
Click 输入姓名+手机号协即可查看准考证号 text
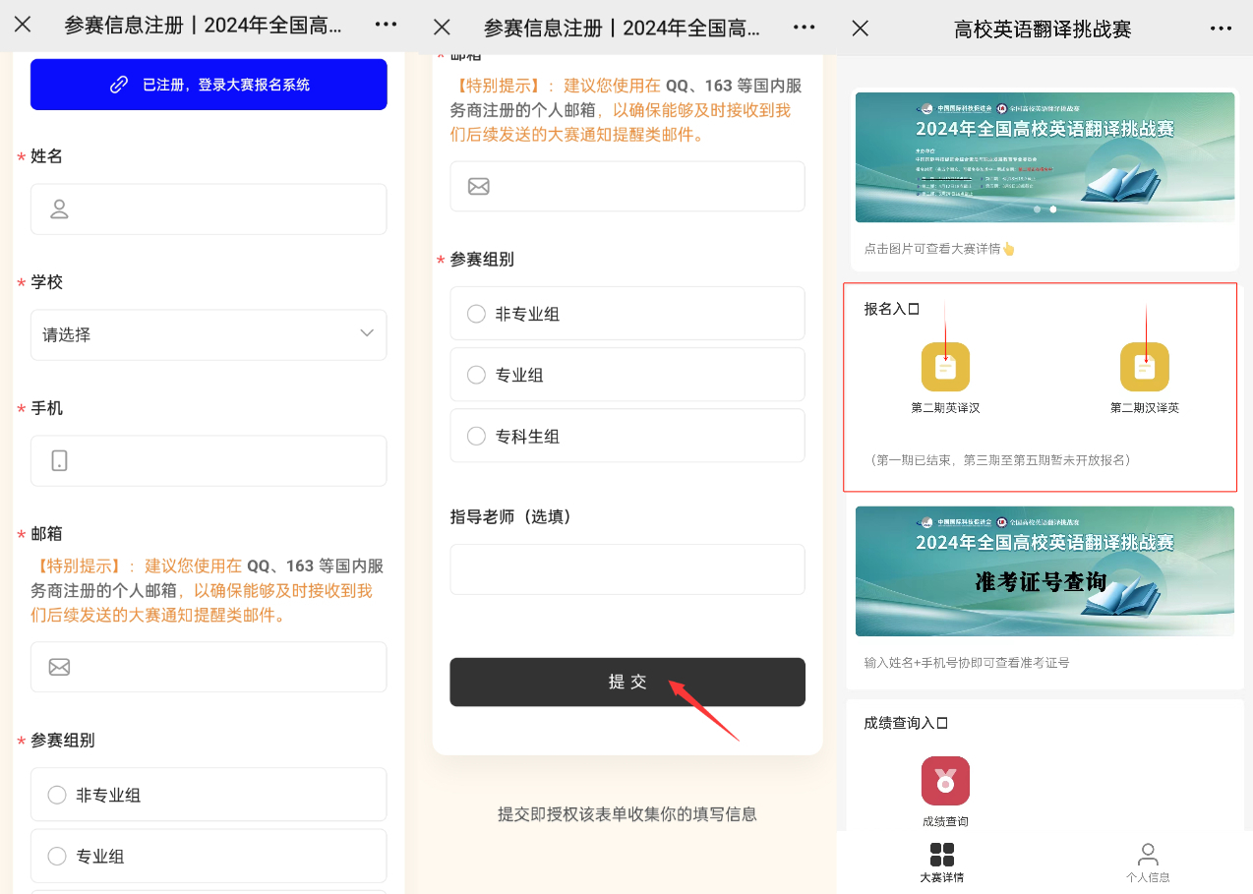(967, 663)
